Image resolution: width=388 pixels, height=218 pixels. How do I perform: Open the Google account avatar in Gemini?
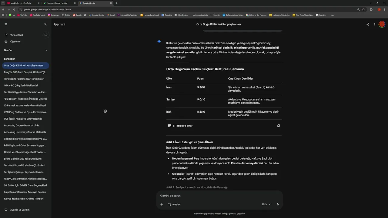point(382,24)
